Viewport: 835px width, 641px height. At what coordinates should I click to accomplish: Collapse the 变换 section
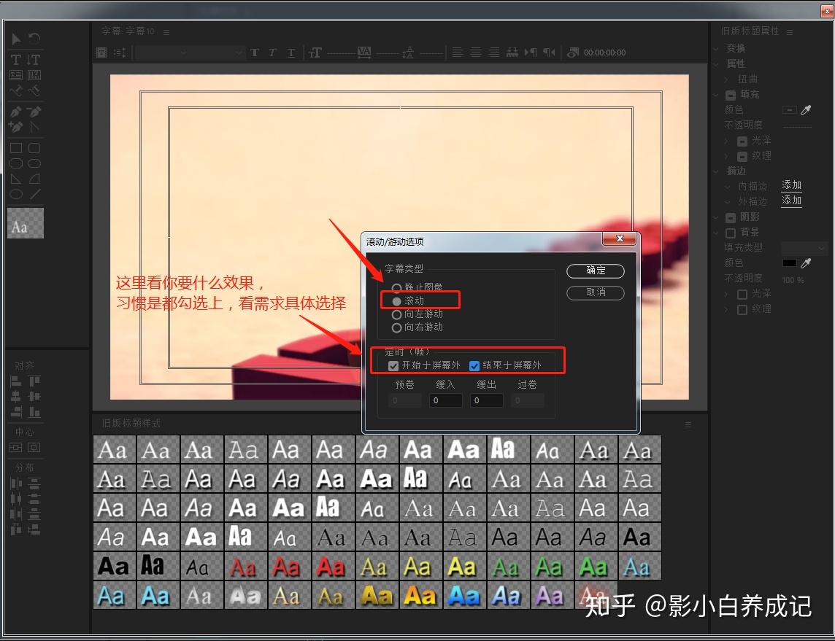[x=716, y=48]
